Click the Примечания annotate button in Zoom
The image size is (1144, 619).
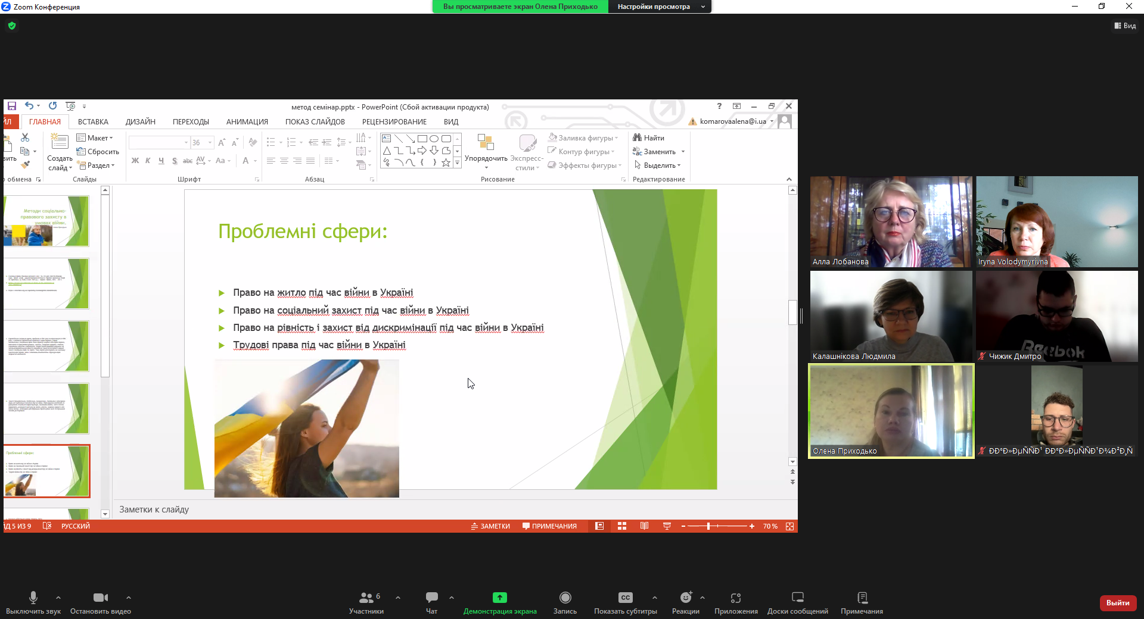862,602
